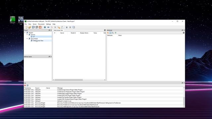Open the Help menu
The image size is (212, 119).
pyautogui.click(x=54, y=24)
